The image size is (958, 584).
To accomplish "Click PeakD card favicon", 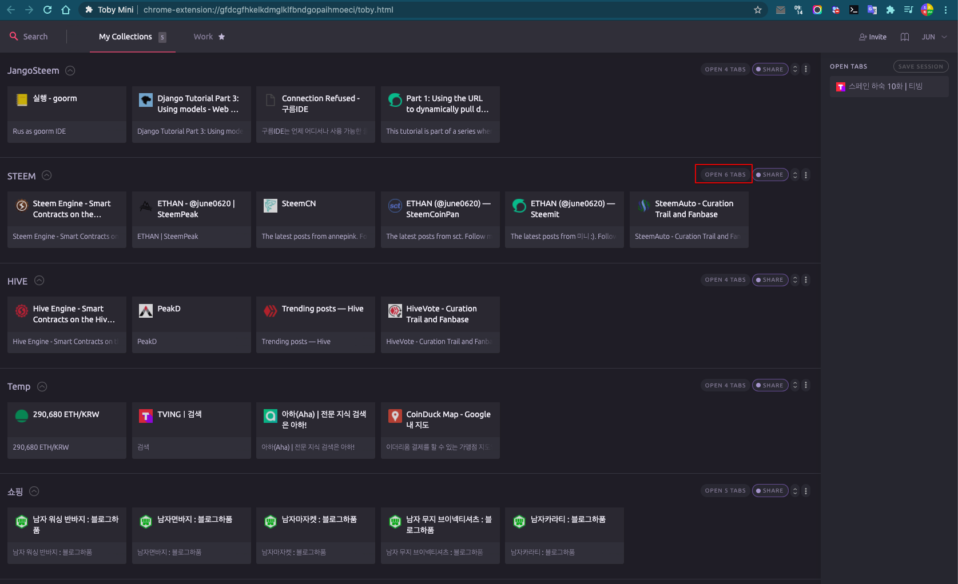I will click(146, 311).
